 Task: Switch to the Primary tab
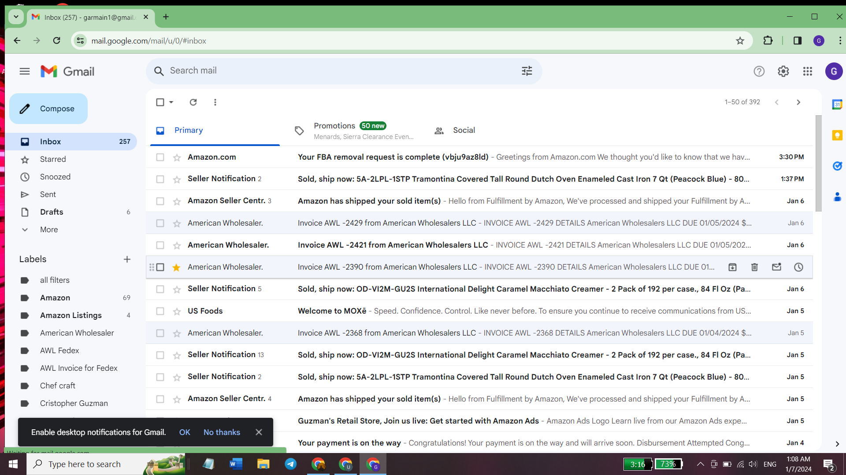(x=215, y=130)
